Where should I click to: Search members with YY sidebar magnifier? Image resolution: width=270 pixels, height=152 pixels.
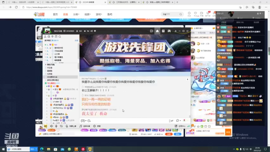pos(60,36)
